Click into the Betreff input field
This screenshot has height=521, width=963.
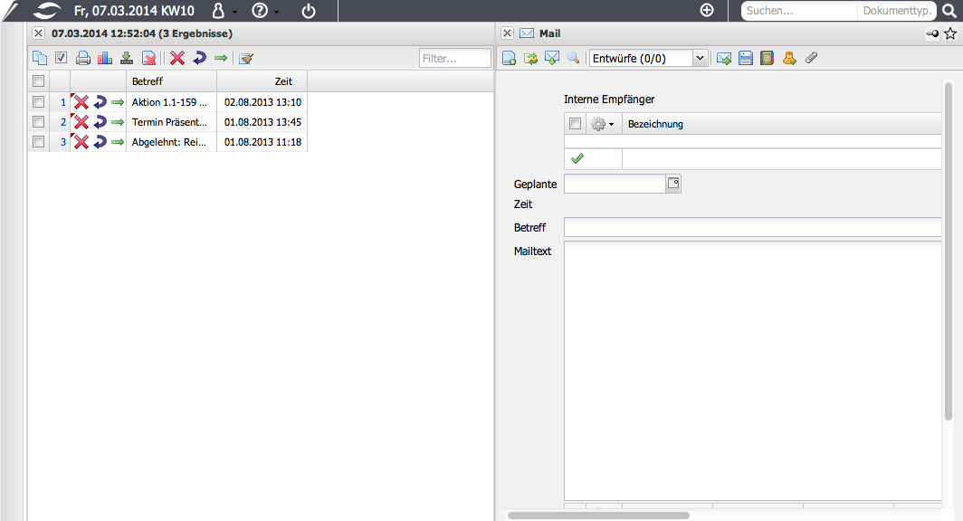[x=751, y=227]
